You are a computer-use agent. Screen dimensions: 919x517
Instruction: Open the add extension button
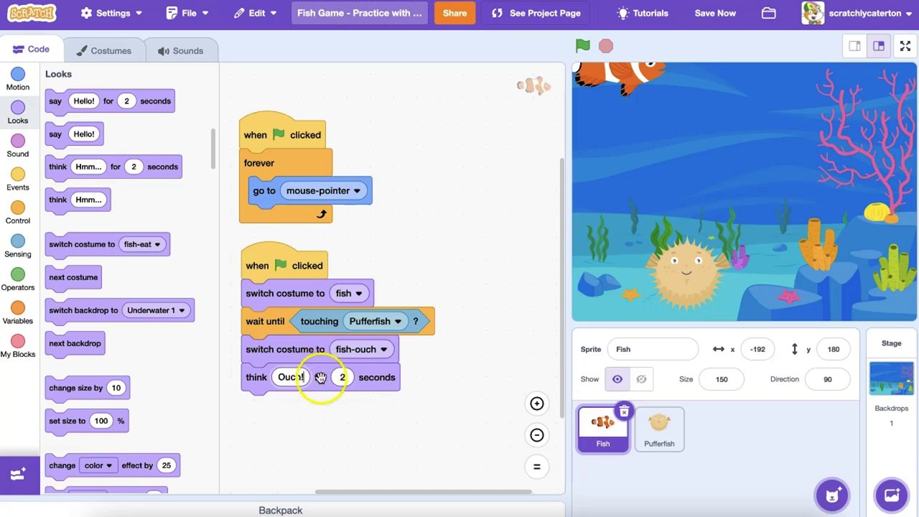(19, 474)
